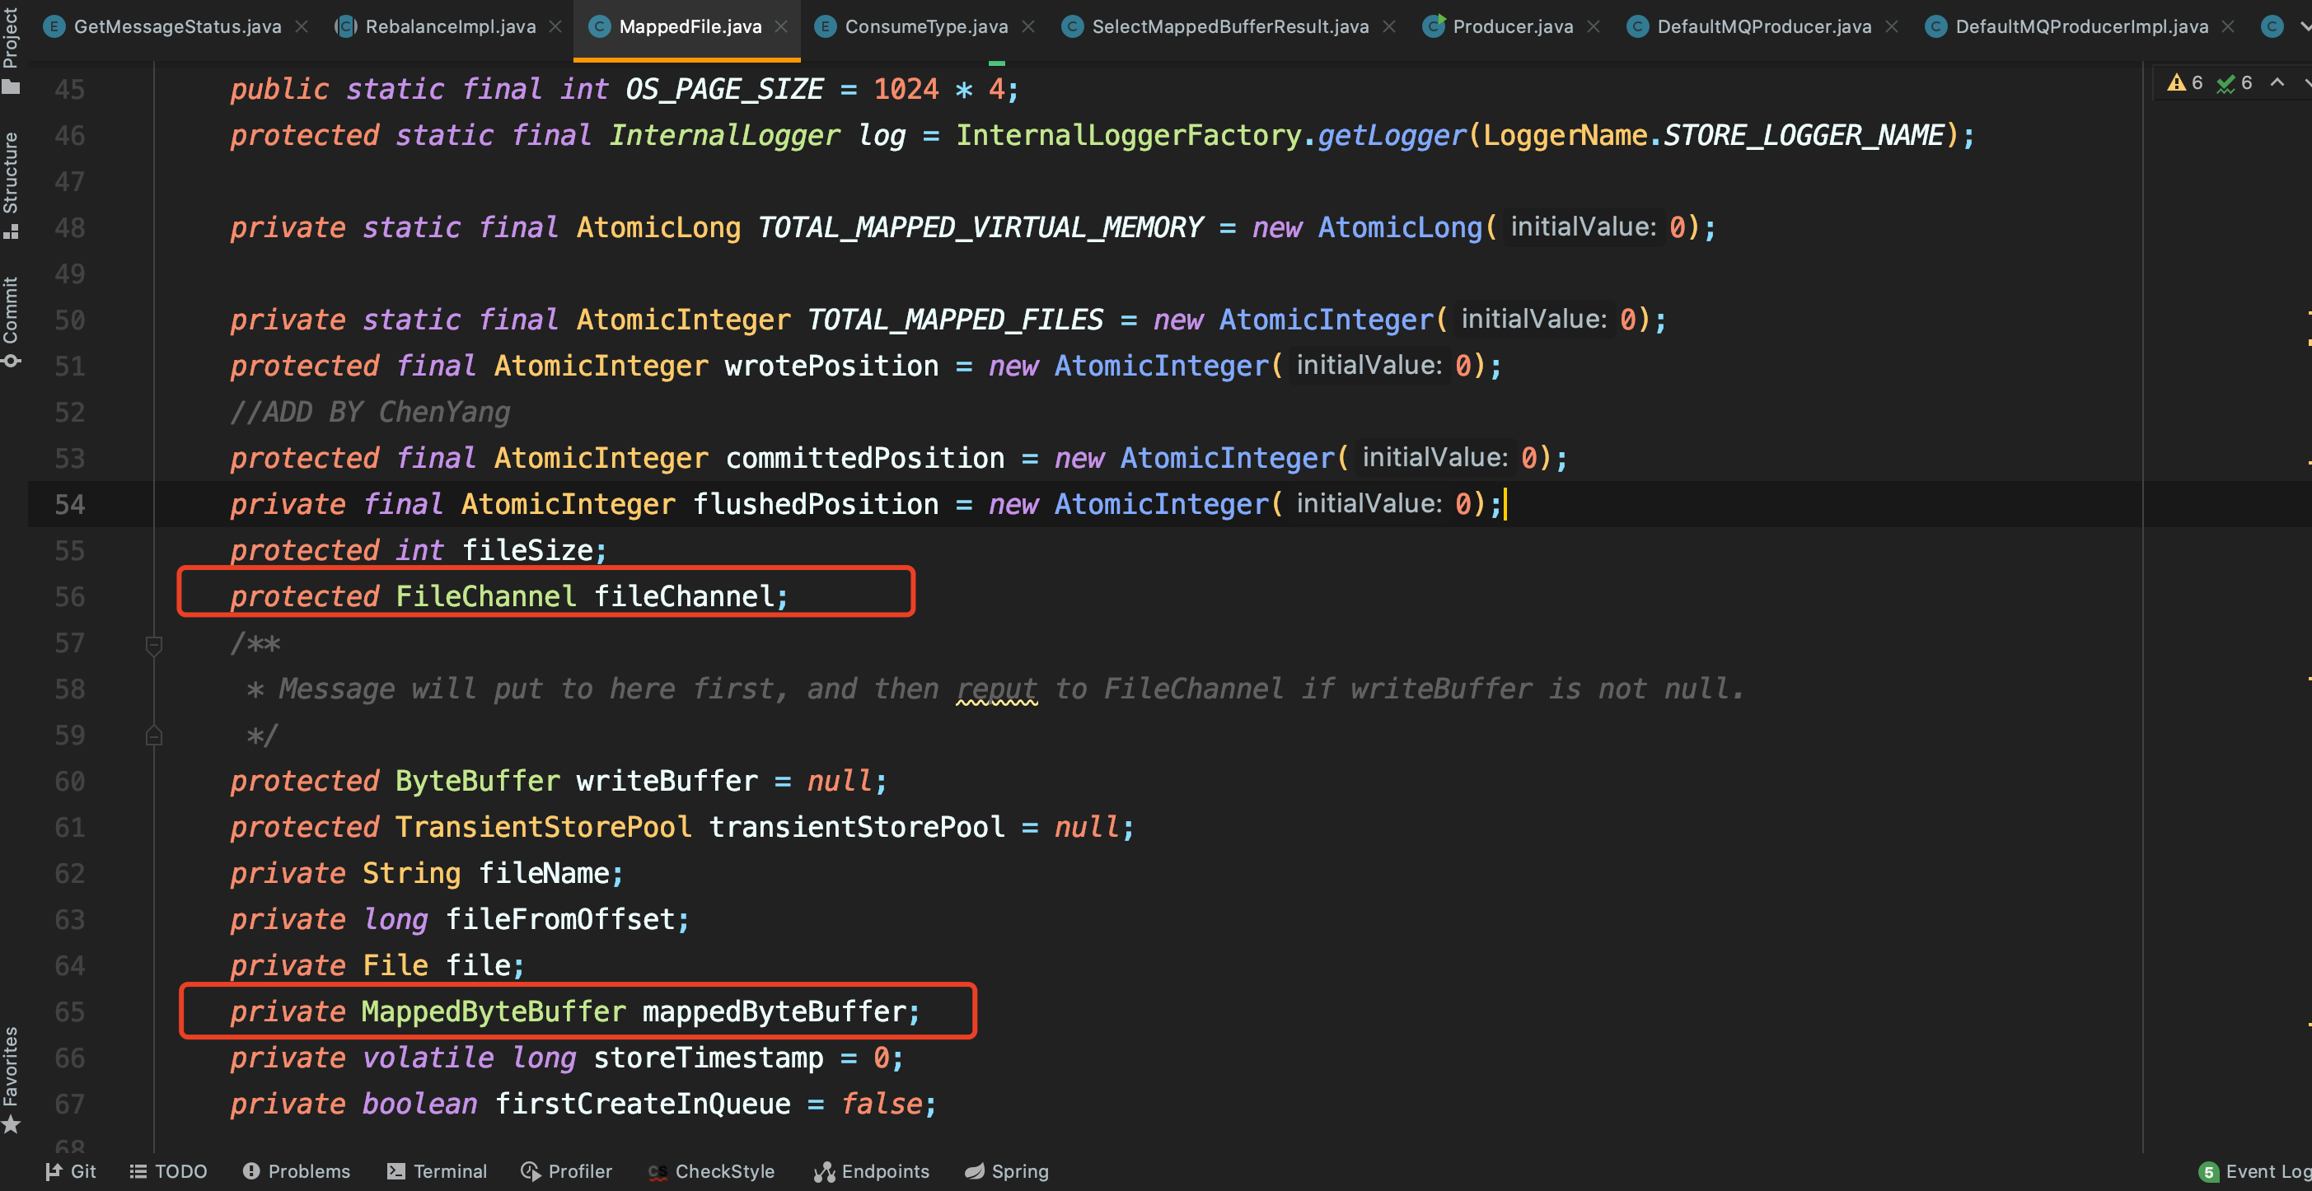Click the firstCreateInQueue field name
Viewport: 2312px width, 1191px height.
coord(643,1104)
